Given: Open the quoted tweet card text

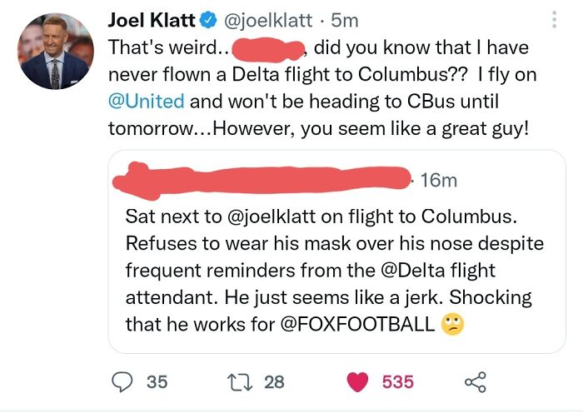Looking at the screenshot, I should click(333, 271).
